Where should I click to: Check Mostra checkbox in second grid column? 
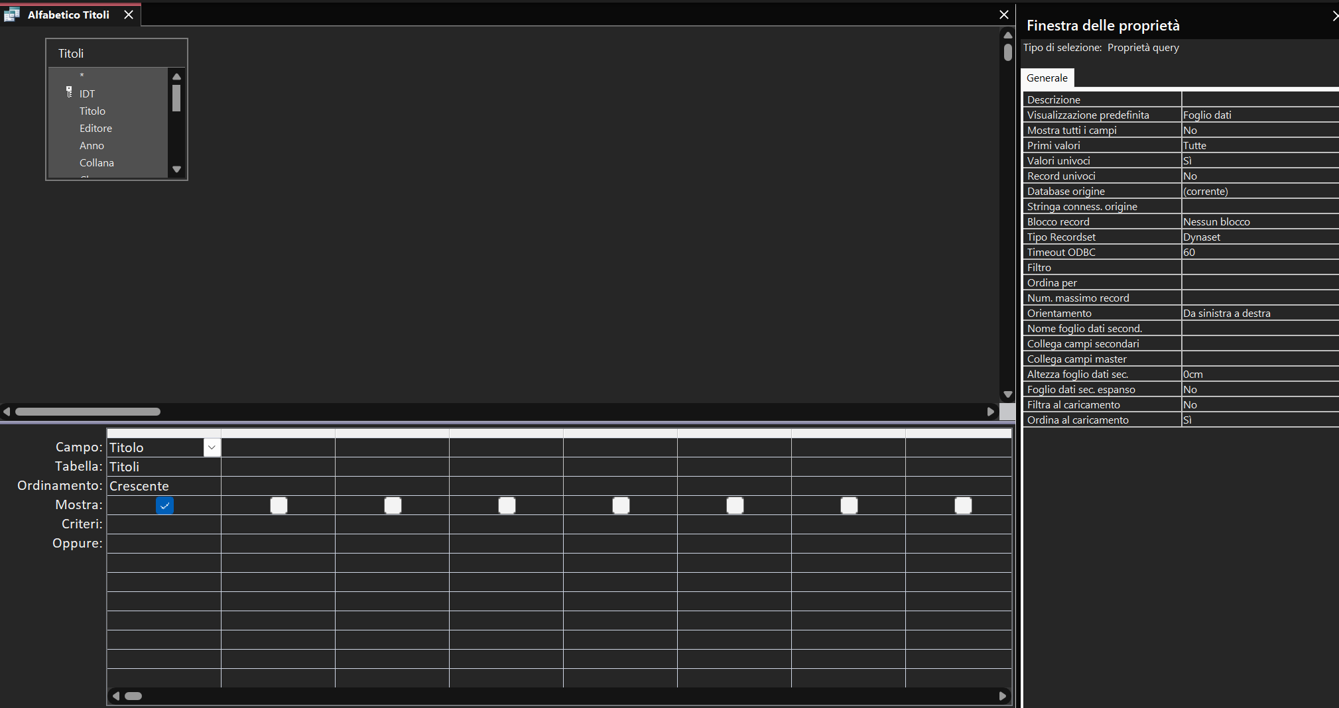coord(279,506)
